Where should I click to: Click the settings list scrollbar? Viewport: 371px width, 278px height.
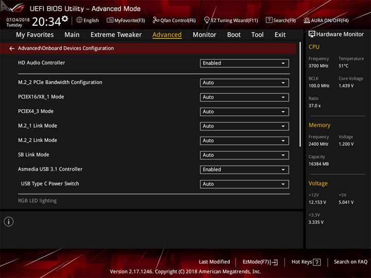300,95
